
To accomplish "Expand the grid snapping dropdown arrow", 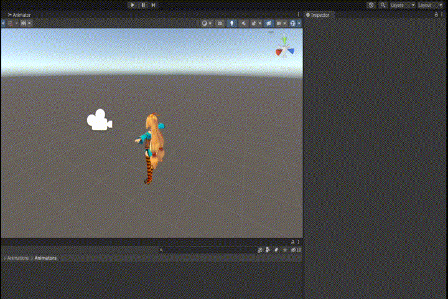I will (x=17, y=24).
